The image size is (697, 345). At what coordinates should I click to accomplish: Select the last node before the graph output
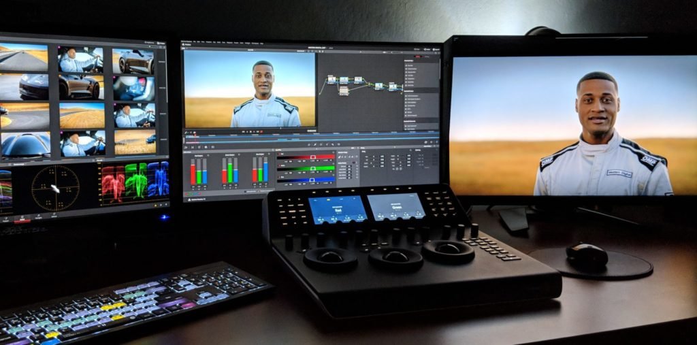coord(393,87)
